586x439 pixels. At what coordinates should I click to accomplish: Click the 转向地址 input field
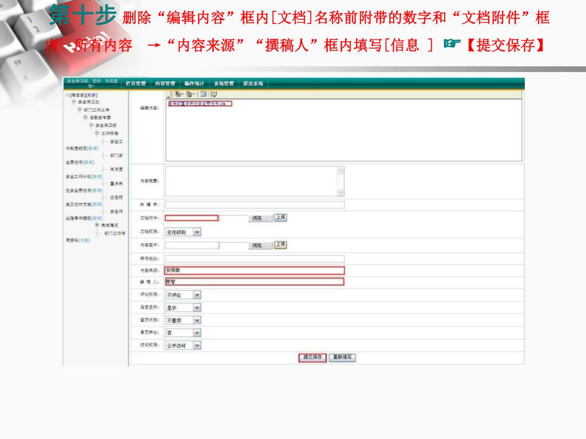click(255, 259)
